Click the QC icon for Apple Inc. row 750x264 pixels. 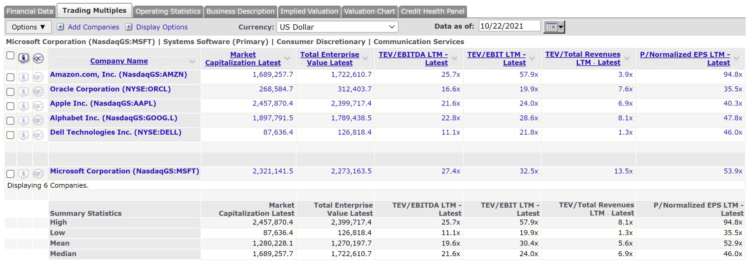[38, 106]
